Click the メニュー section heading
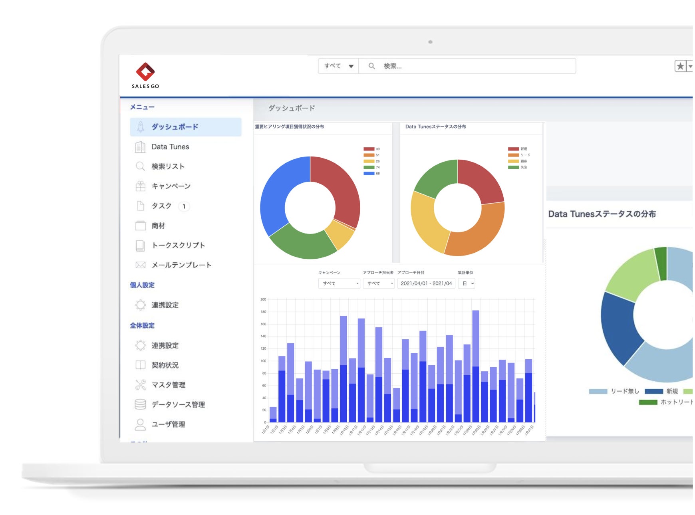695x515 pixels. (x=142, y=107)
